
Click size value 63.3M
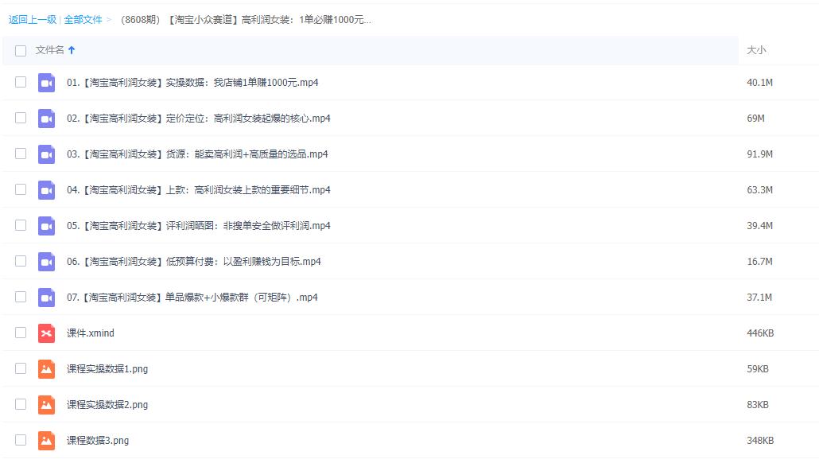759,190
